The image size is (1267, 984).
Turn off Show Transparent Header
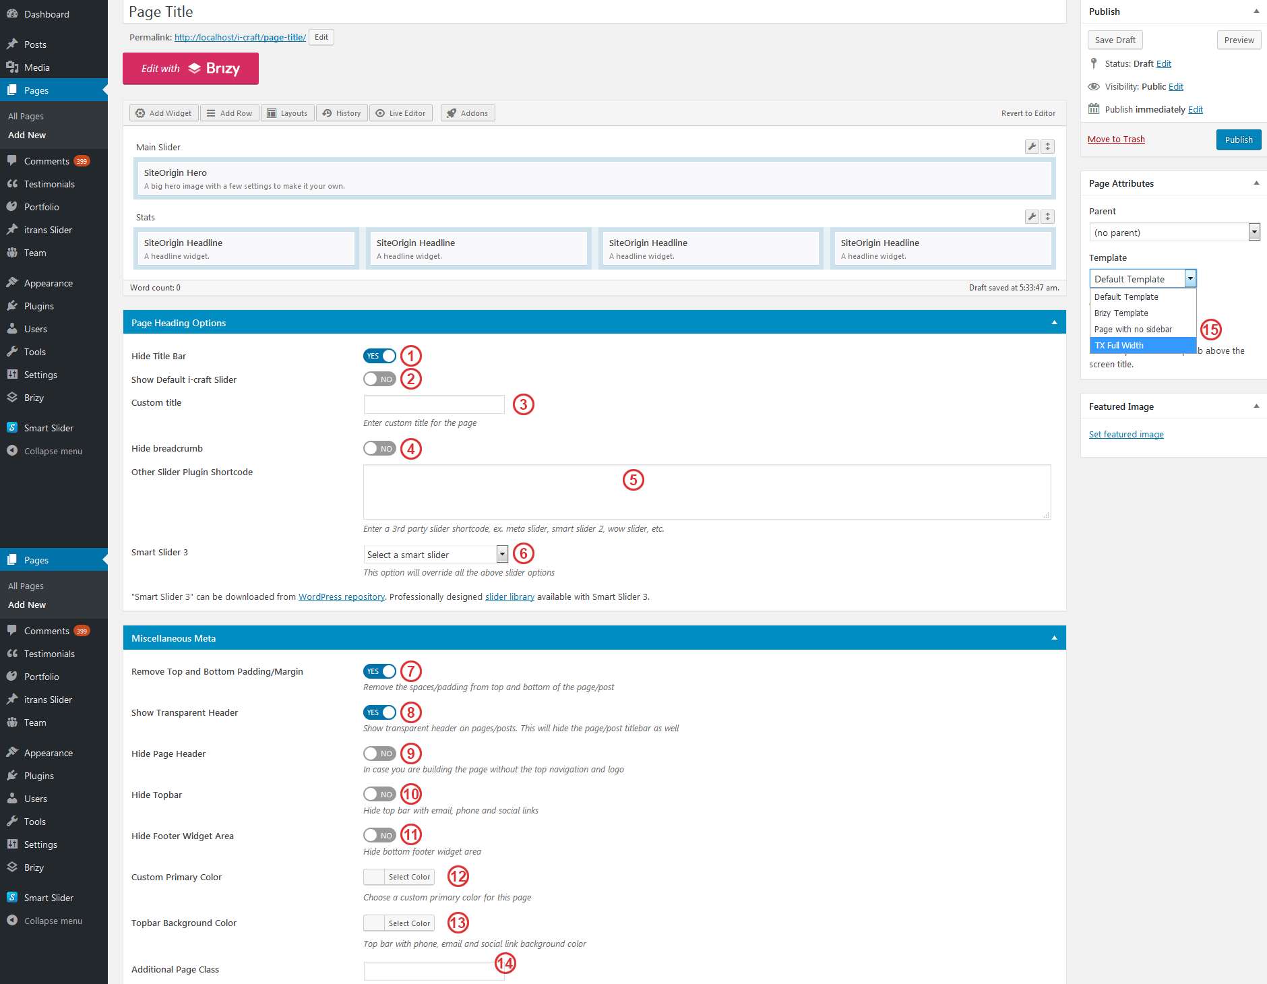click(379, 712)
